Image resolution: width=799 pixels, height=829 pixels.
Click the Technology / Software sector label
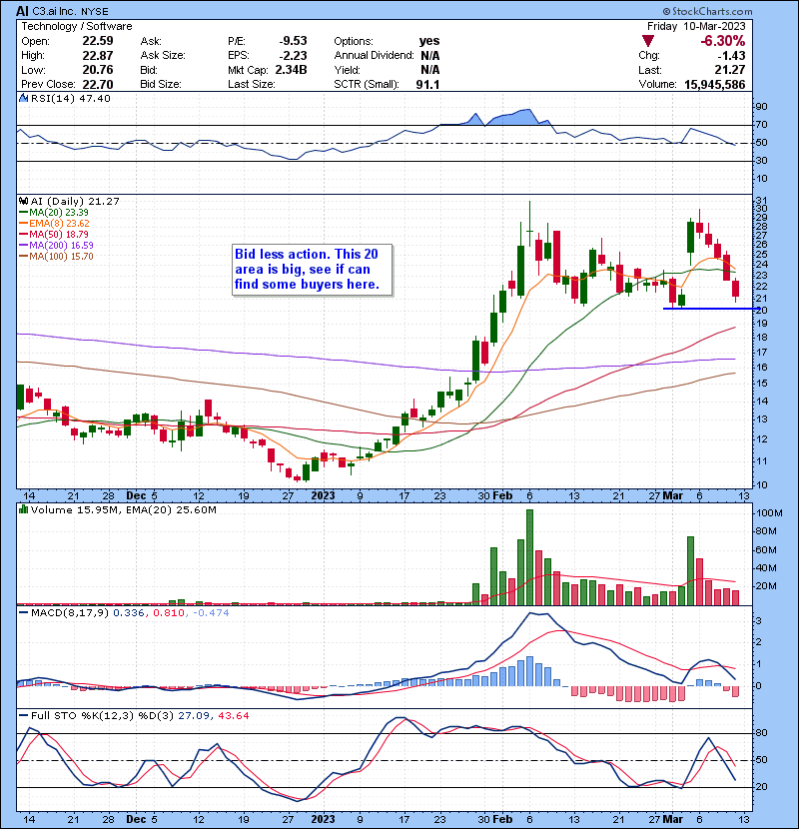[77, 26]
